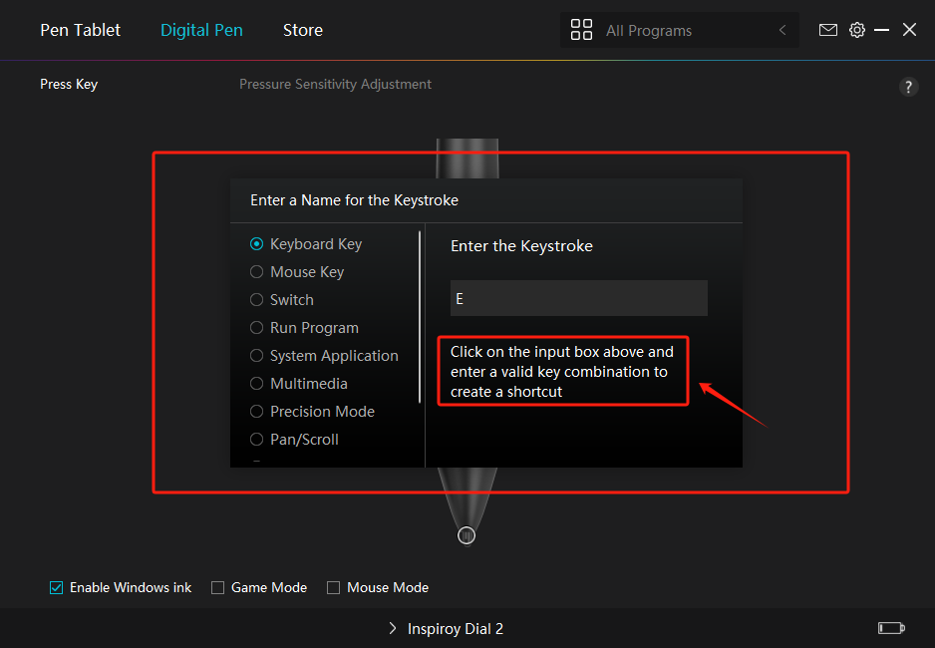Expand the Inspiroy Dial 2 device chevron
935x648 pixels.
coord(393,628)
